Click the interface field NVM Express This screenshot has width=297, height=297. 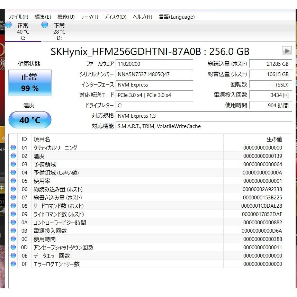(154, 85)
